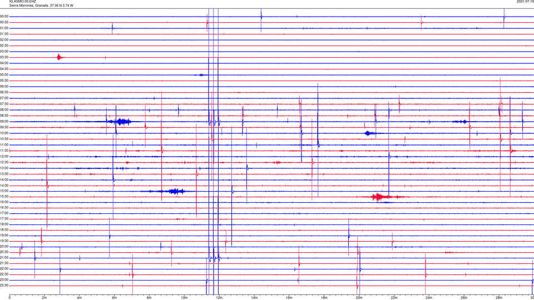Select the 02:30 trace time label

pos(4,46)
